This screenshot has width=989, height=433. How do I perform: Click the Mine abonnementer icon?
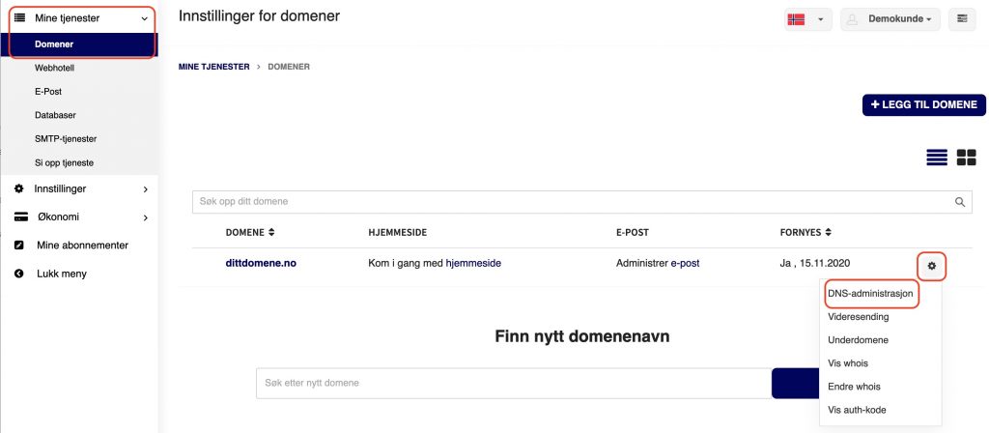(x=19, y=245)
